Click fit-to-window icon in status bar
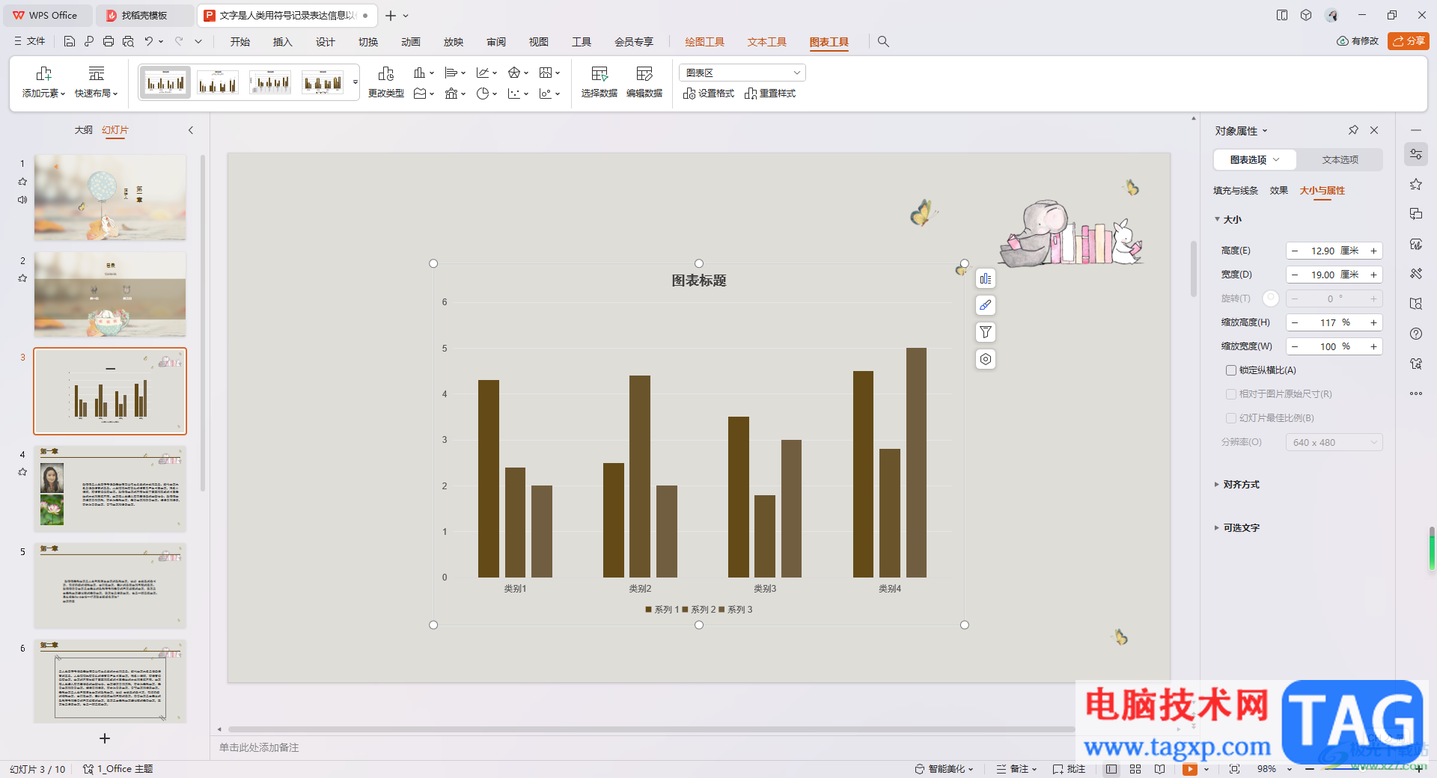 (1234, 769)
